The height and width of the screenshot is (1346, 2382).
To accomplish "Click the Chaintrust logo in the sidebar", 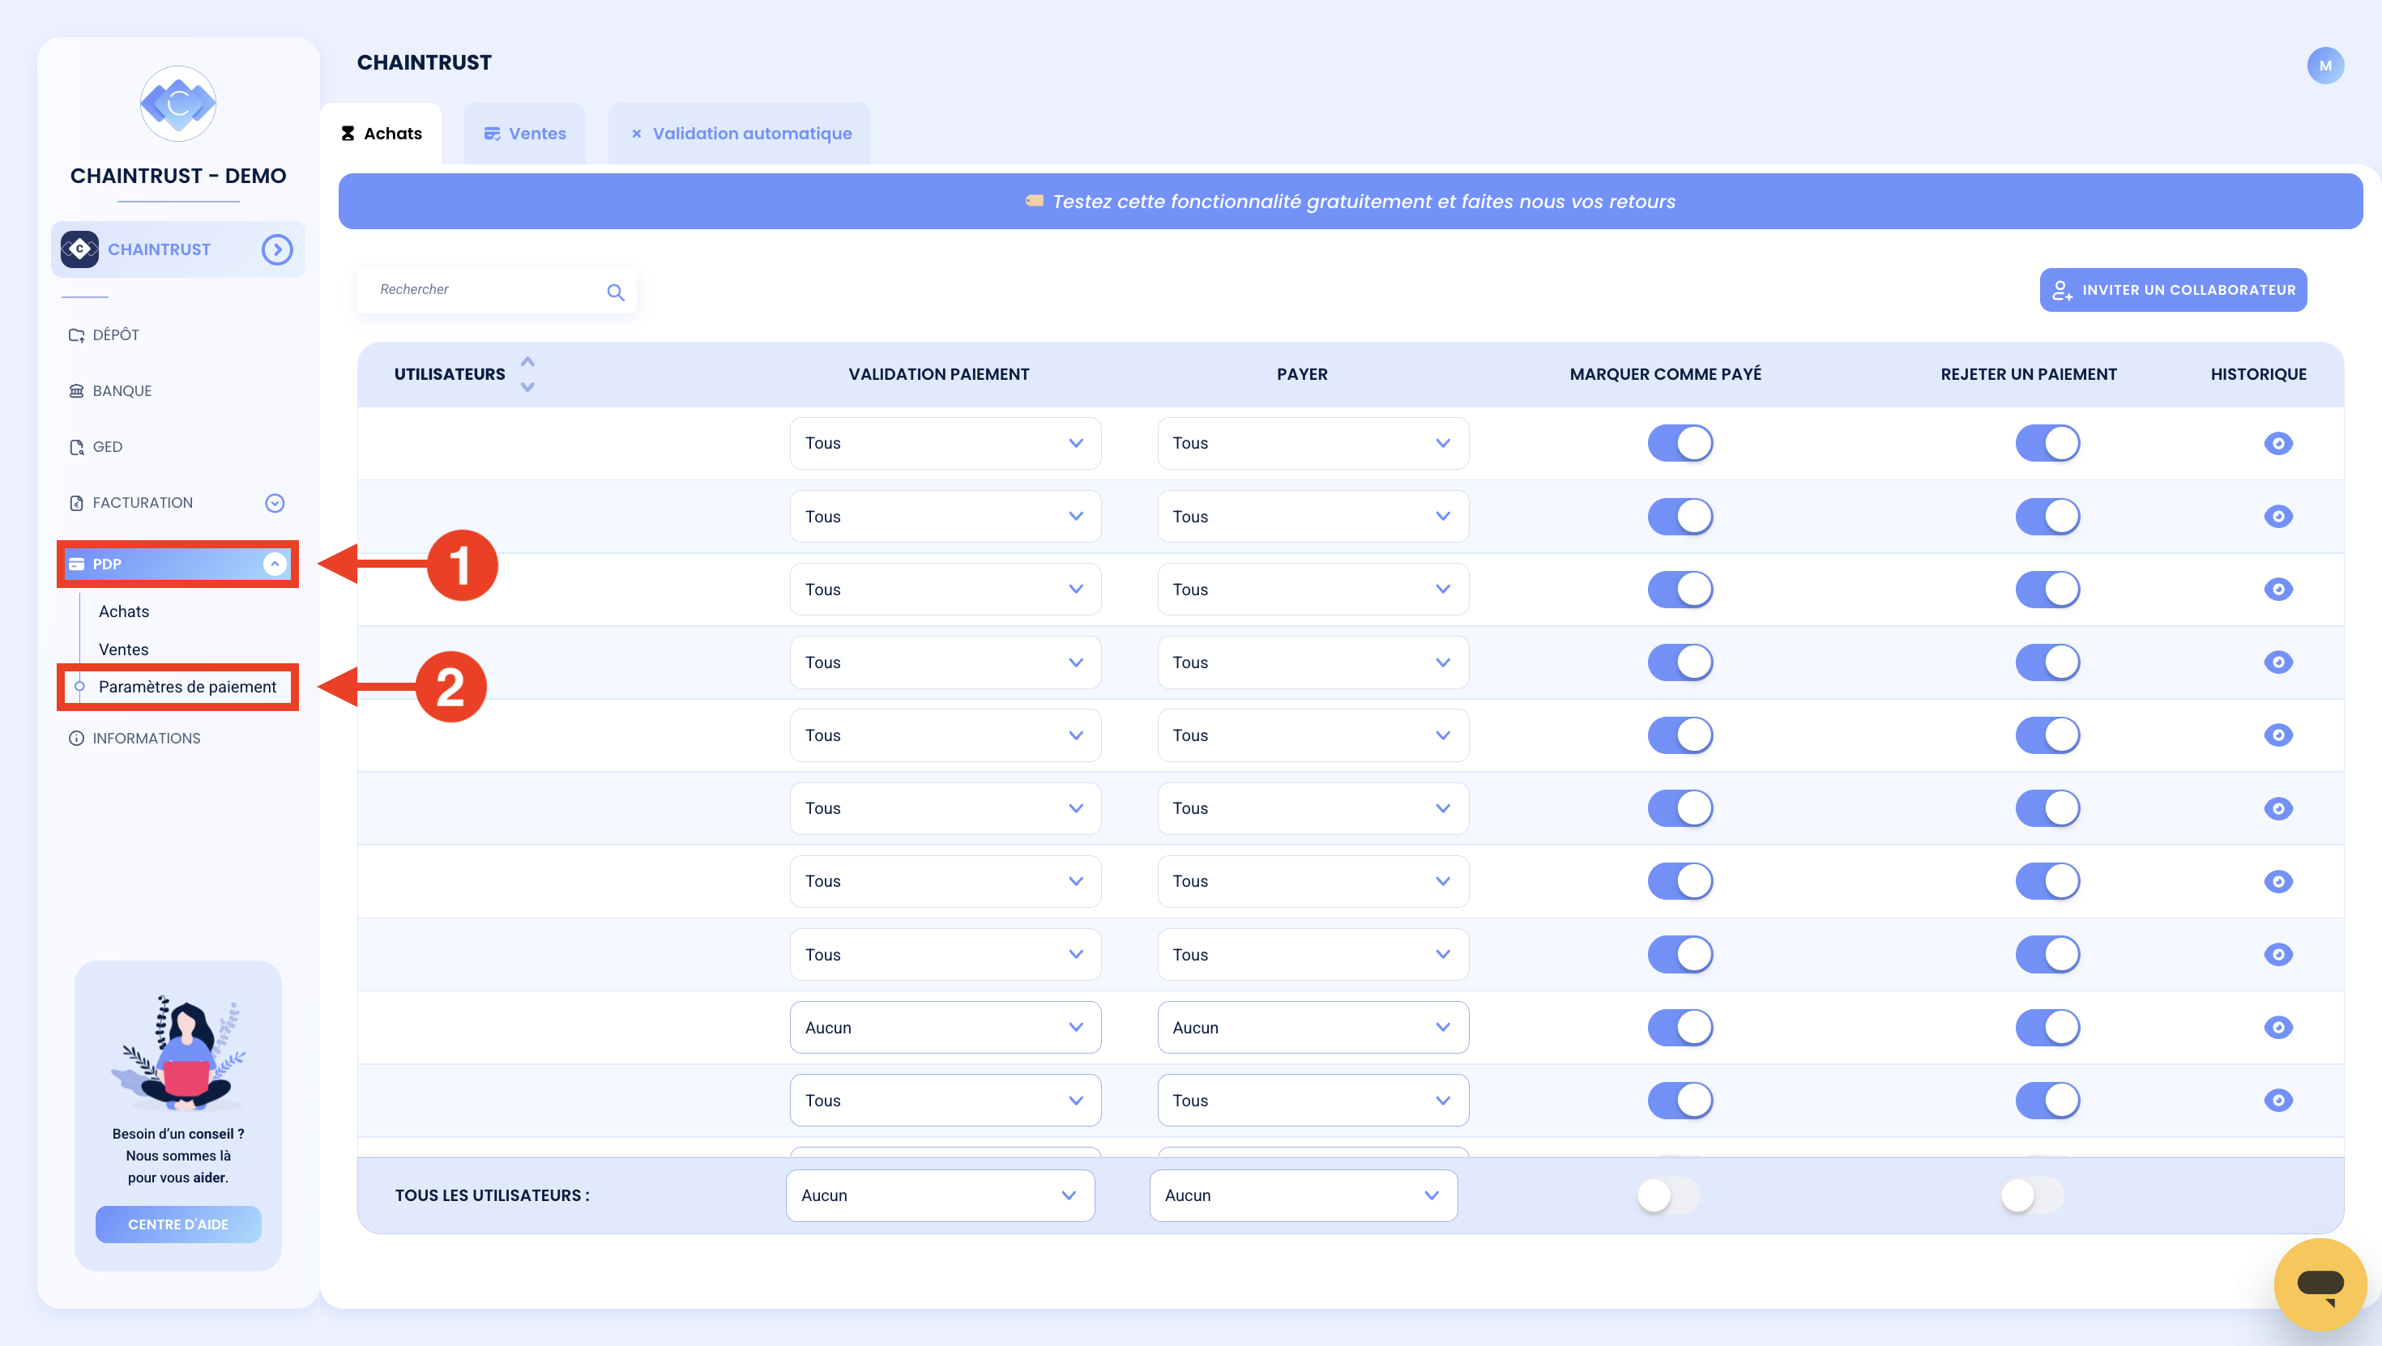I will (177, 104).
